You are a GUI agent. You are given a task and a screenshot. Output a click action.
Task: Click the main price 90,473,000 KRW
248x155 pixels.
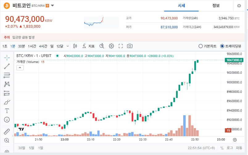[29, 19]
